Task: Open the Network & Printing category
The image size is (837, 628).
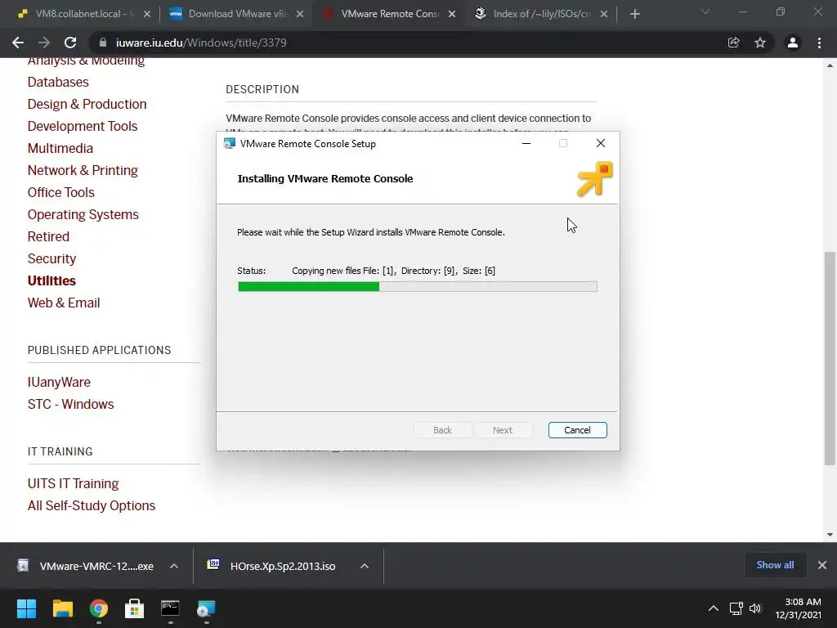Action: pos(83,170)
